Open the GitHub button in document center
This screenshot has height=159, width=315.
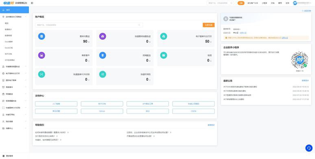tap(102, 111)
